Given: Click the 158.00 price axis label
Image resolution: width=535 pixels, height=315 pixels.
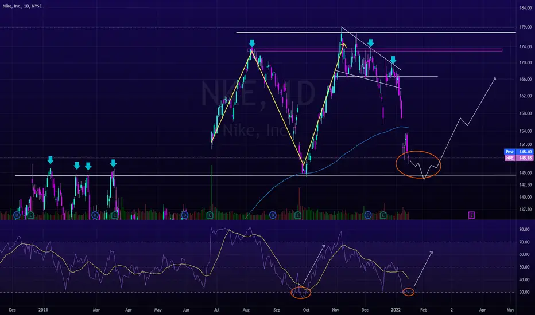Looking at the screenshot, I should tap(525, 113).
